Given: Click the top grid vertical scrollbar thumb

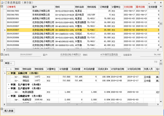Looking at the screenshot, I should point(161,24).
